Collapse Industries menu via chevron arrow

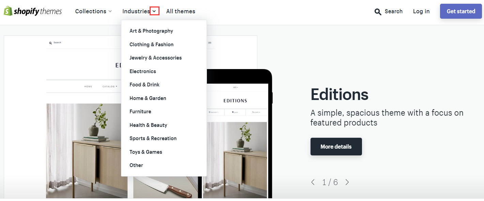pos(154,11)
